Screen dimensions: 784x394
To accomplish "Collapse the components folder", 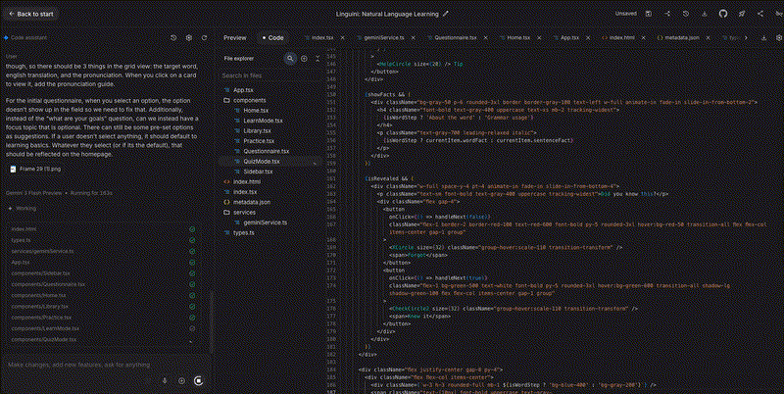I will (x=249, y=100).
